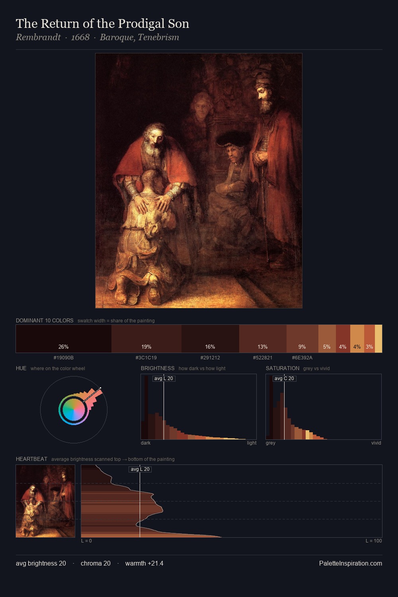398x597 pixels.
Task: Click the subtitle 'Rembrandt · 1668 · Baroque, Tenebrism'
Action: tap(98, 37)
